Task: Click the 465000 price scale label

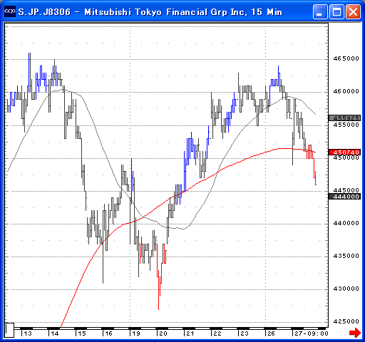Action: (346, 58)
